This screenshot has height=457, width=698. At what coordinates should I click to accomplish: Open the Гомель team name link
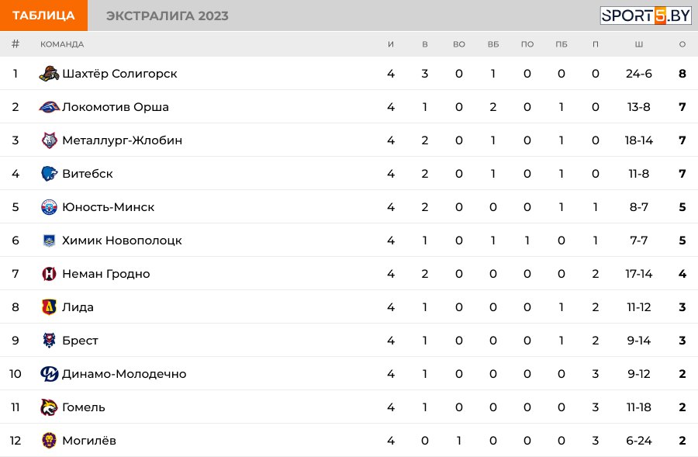pos(84,407)
